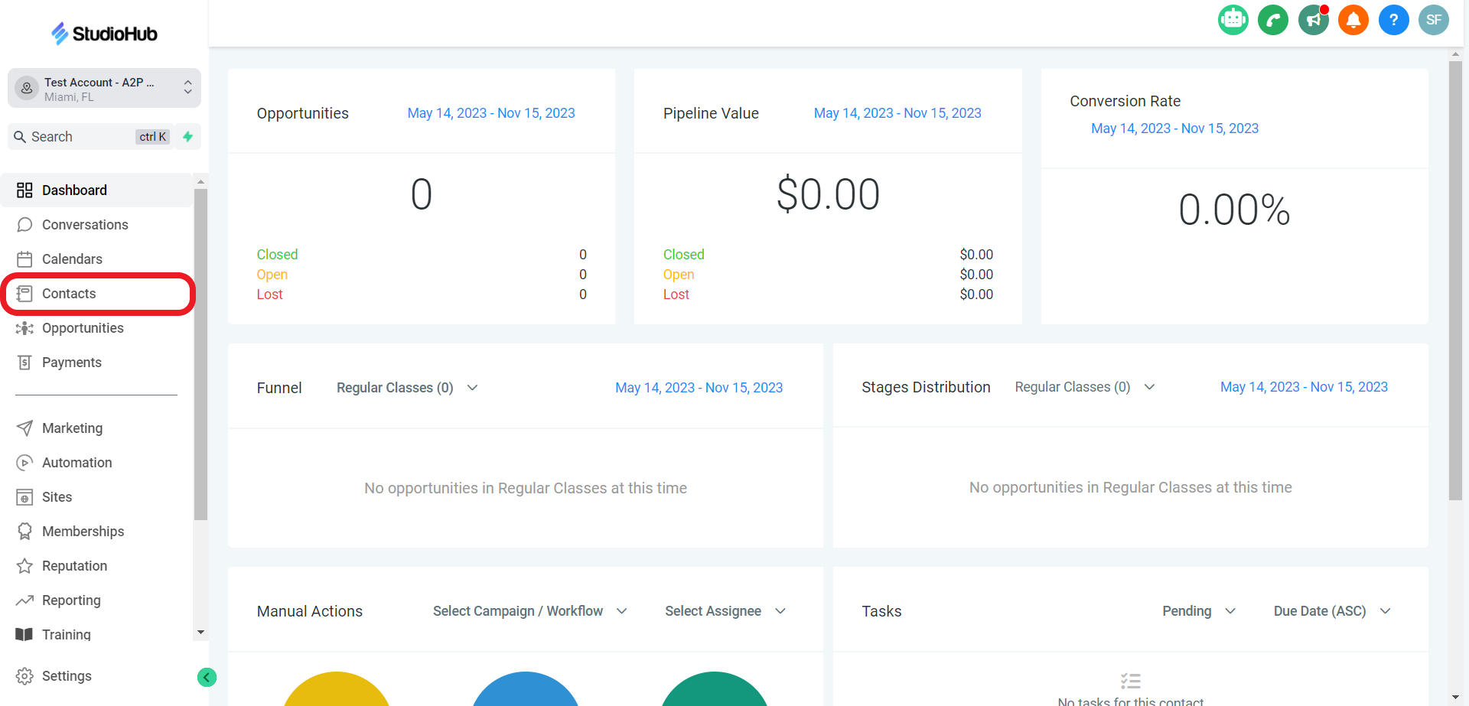Click page scrollbar down arrow
1469x706 pixels.
pyautogui.click(x=1455, y=698)
